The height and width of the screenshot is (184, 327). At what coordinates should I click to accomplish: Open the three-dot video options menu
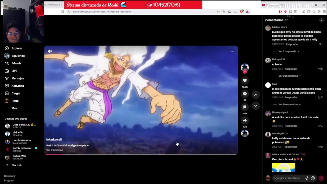click(x=232, y=51)
